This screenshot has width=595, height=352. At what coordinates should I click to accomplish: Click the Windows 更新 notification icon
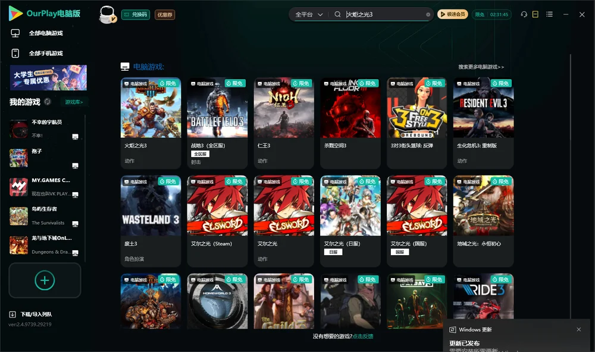[453, 329]
